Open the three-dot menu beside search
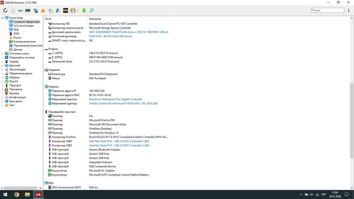This screenshot has width=354, height=199. click(349, 10)
